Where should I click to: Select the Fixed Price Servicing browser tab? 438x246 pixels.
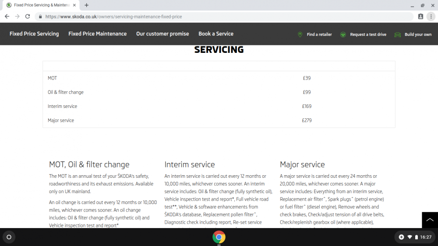click(x=41, y=5)
